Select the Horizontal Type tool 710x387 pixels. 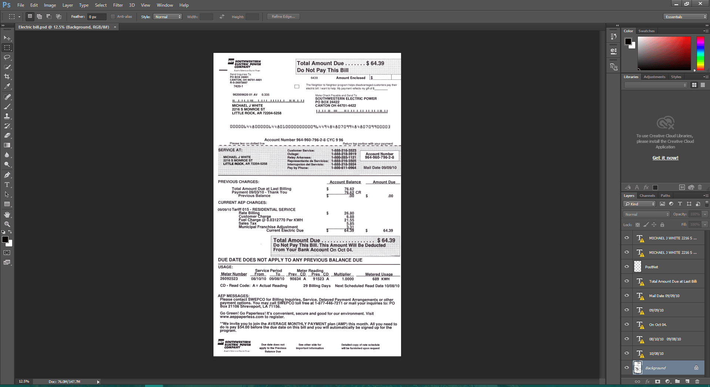(x=7, y=185)
